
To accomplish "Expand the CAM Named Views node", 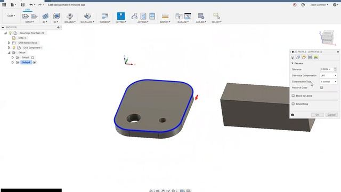I will point(9,43).
